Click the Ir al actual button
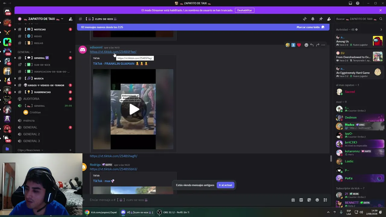 pos(226,185)
